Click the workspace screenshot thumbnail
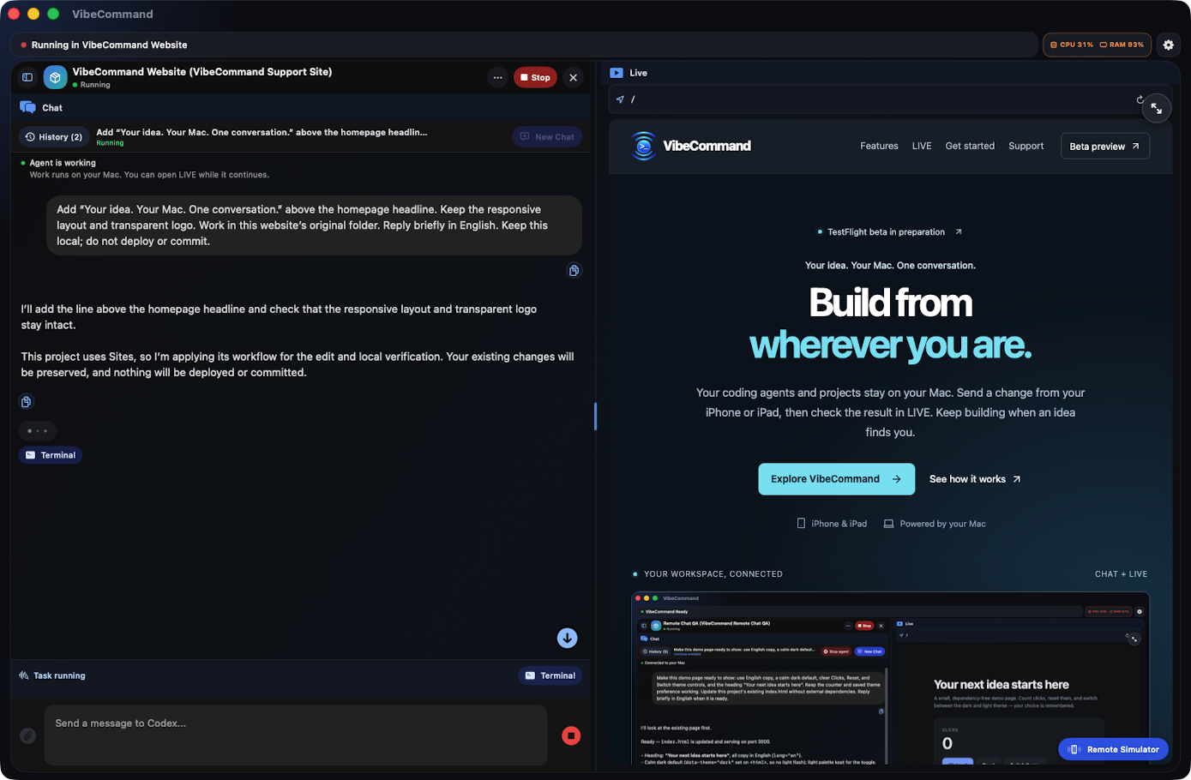The height and width of the screenshot is (780, 1191). click(890, 678)
